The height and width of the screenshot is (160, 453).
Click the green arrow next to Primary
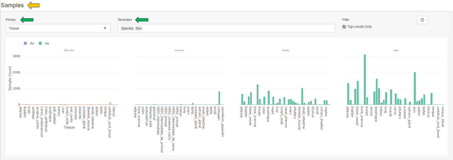click(x=27, y=20)
